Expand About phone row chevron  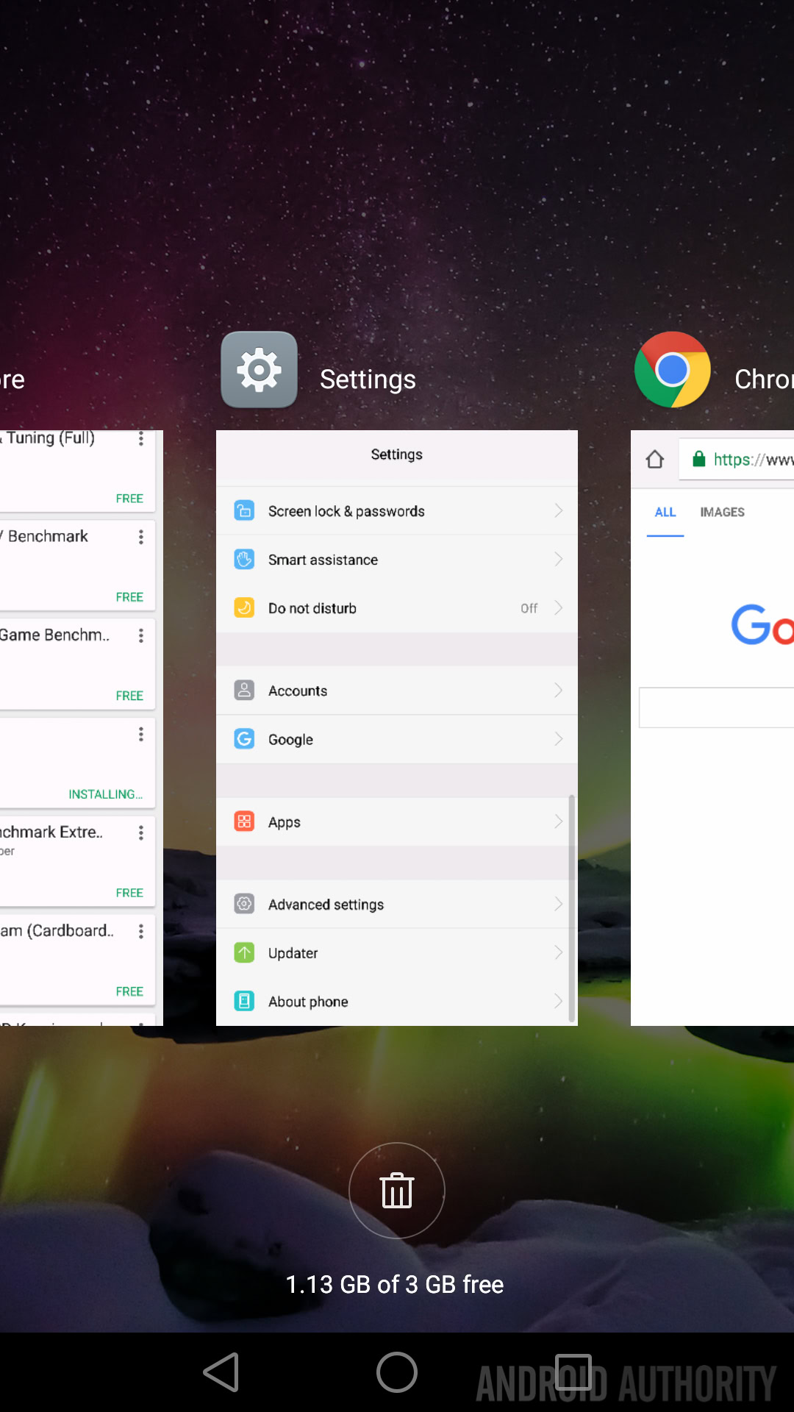click(559, 1001)
